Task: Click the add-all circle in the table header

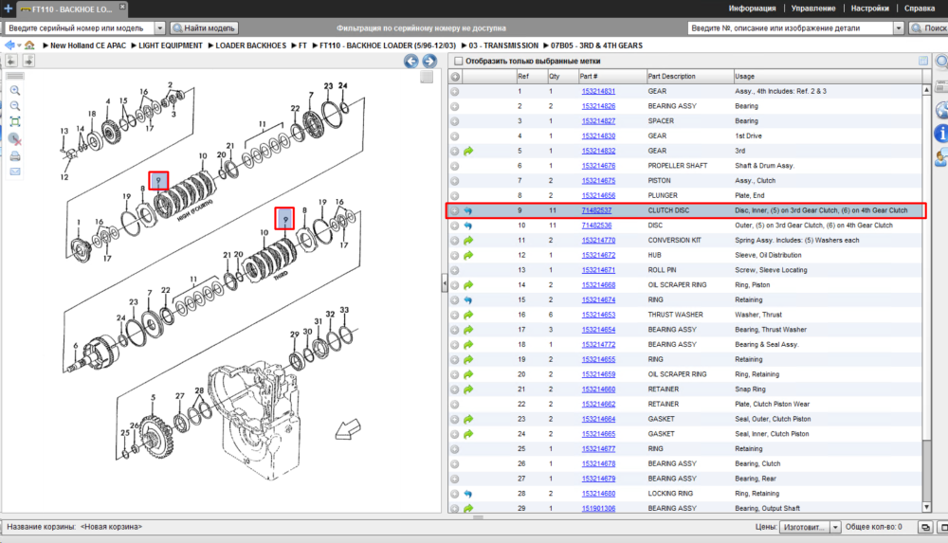Action: pos(455,77)
